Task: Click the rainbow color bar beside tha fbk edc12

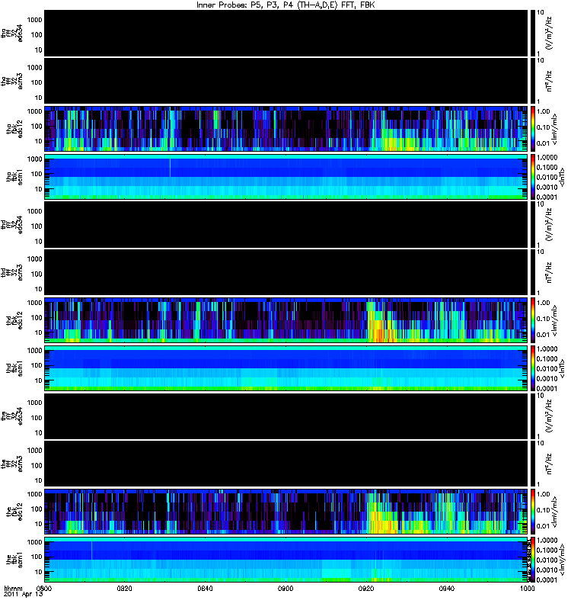Action: tap(533, 129)
